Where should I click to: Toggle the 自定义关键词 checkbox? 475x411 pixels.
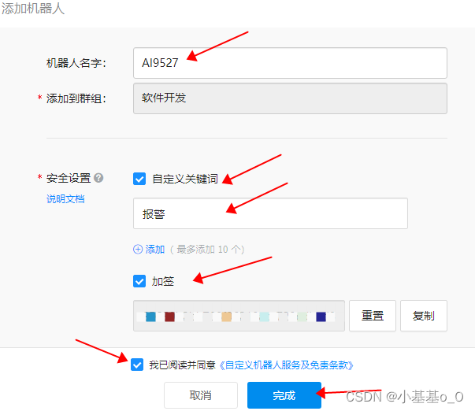pos(139,179)
